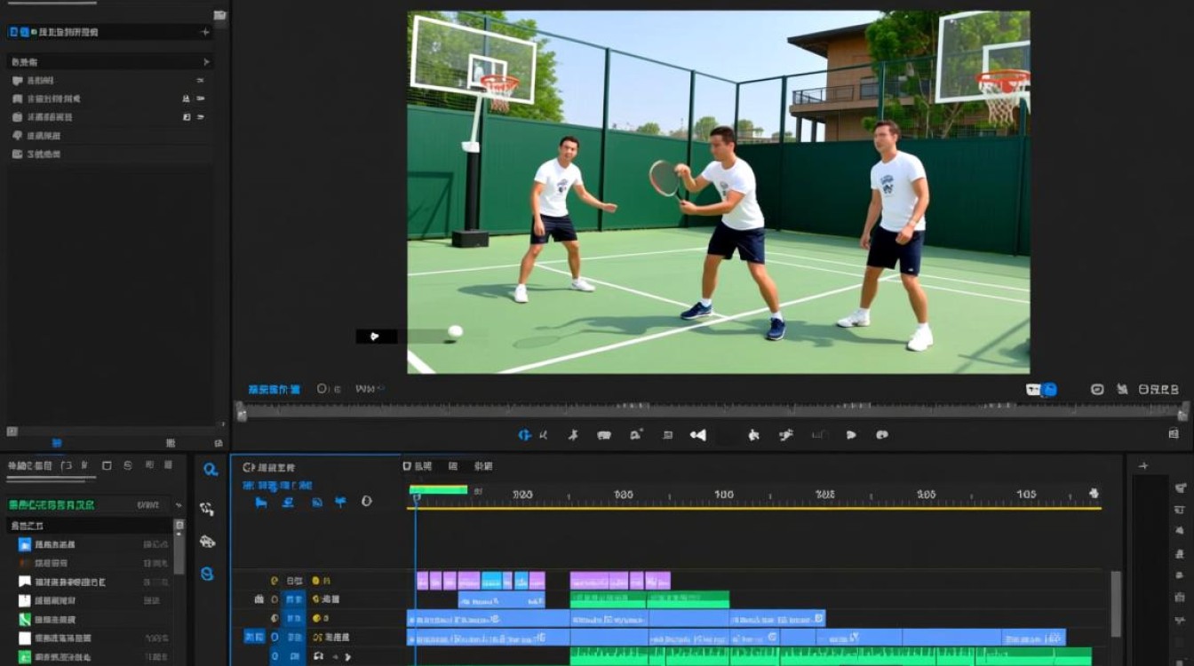Select the first tab above the timeline ruler
This screenshot has width=1194, height=666.
(x=417, y=466)
